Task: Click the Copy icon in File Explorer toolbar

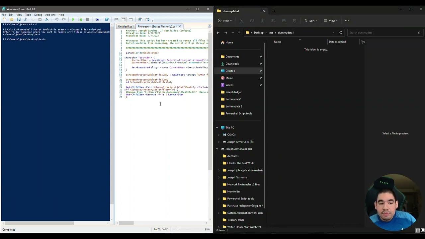Action: tap(252, 21)
